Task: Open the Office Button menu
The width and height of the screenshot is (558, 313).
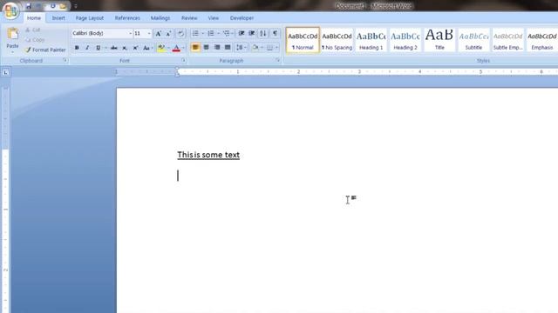Action: pyautogui.click(x=10, y=10)
